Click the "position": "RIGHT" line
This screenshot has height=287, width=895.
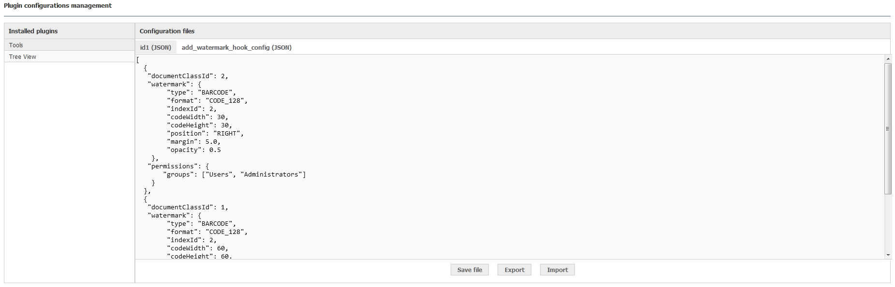205,133
